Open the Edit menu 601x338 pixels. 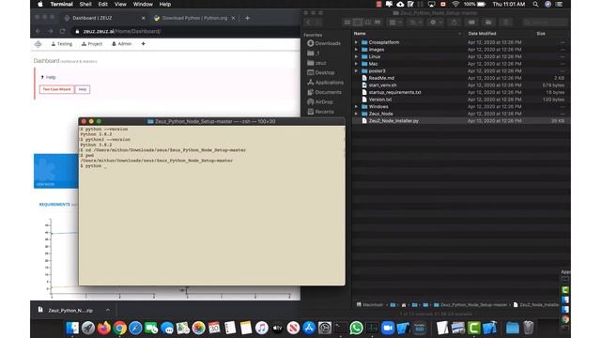click(102, 4)
